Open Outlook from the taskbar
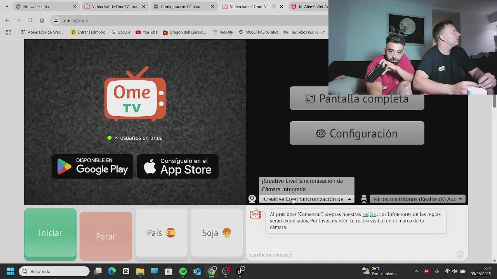 (x=197, y=271)
